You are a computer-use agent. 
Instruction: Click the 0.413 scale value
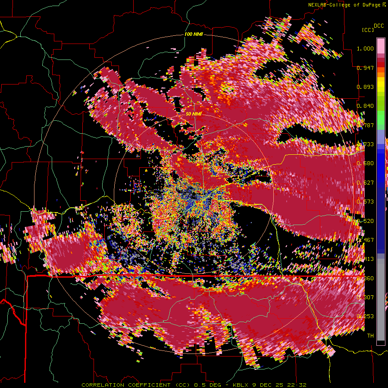(365, 259)
